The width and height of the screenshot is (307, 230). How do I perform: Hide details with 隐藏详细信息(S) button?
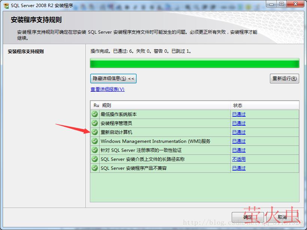(113, 79)
